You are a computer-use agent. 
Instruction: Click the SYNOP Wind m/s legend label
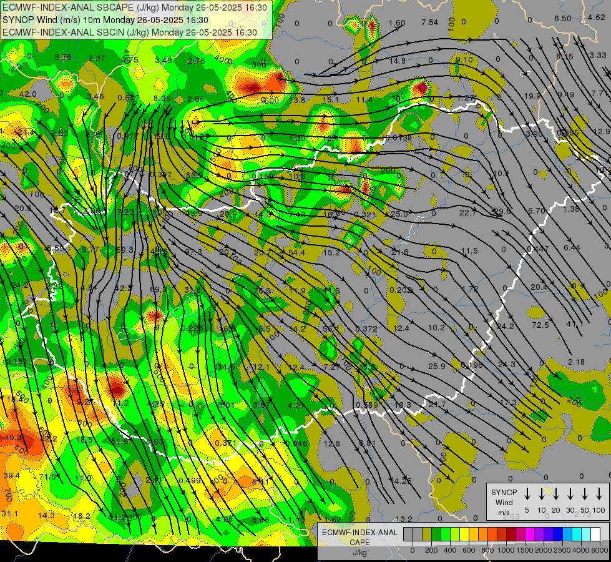504,502
